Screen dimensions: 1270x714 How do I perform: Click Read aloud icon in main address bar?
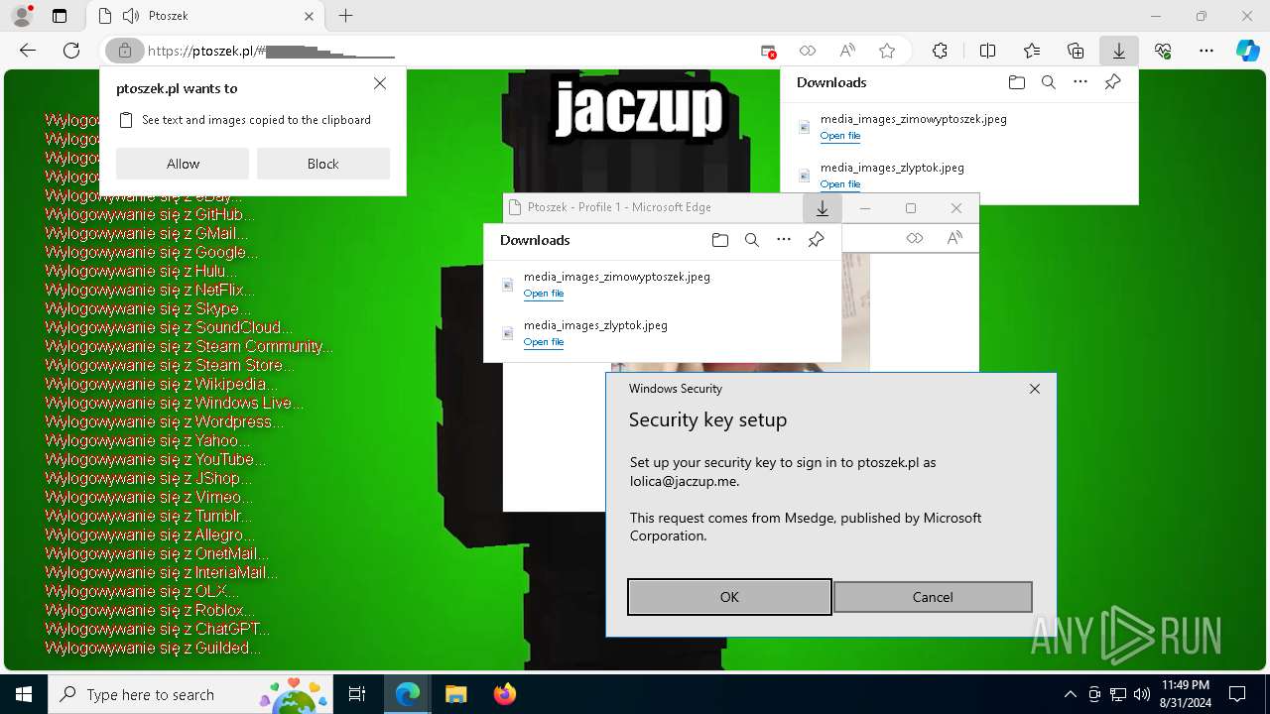[x=847, y=51]
